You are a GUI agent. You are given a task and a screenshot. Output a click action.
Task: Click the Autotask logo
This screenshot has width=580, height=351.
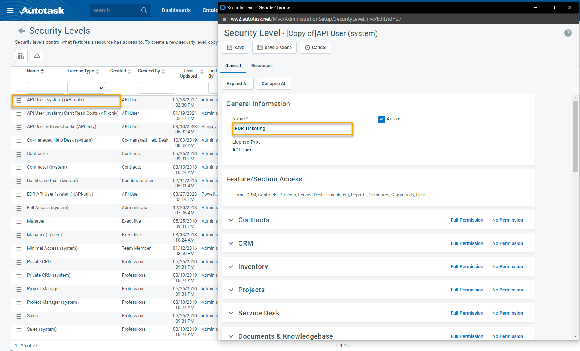(42, 10)
